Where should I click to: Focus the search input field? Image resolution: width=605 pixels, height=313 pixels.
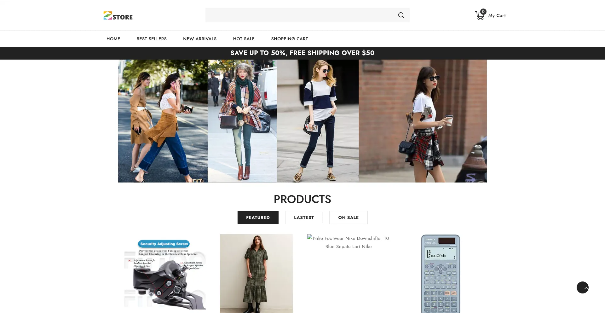[x=299, y=15]
